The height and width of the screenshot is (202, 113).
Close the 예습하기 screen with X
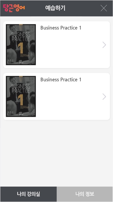point(104,8)
